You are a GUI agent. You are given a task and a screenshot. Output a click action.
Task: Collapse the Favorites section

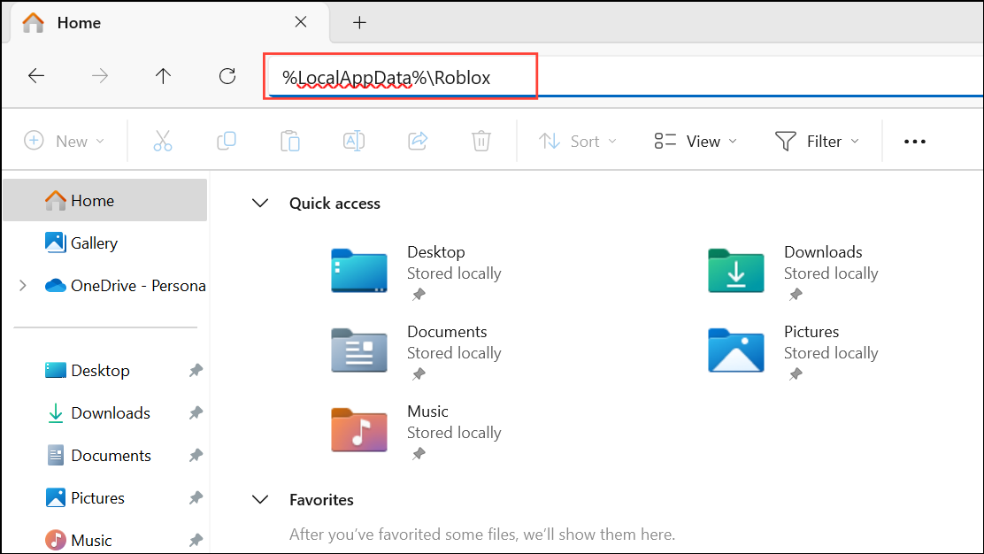260,500
